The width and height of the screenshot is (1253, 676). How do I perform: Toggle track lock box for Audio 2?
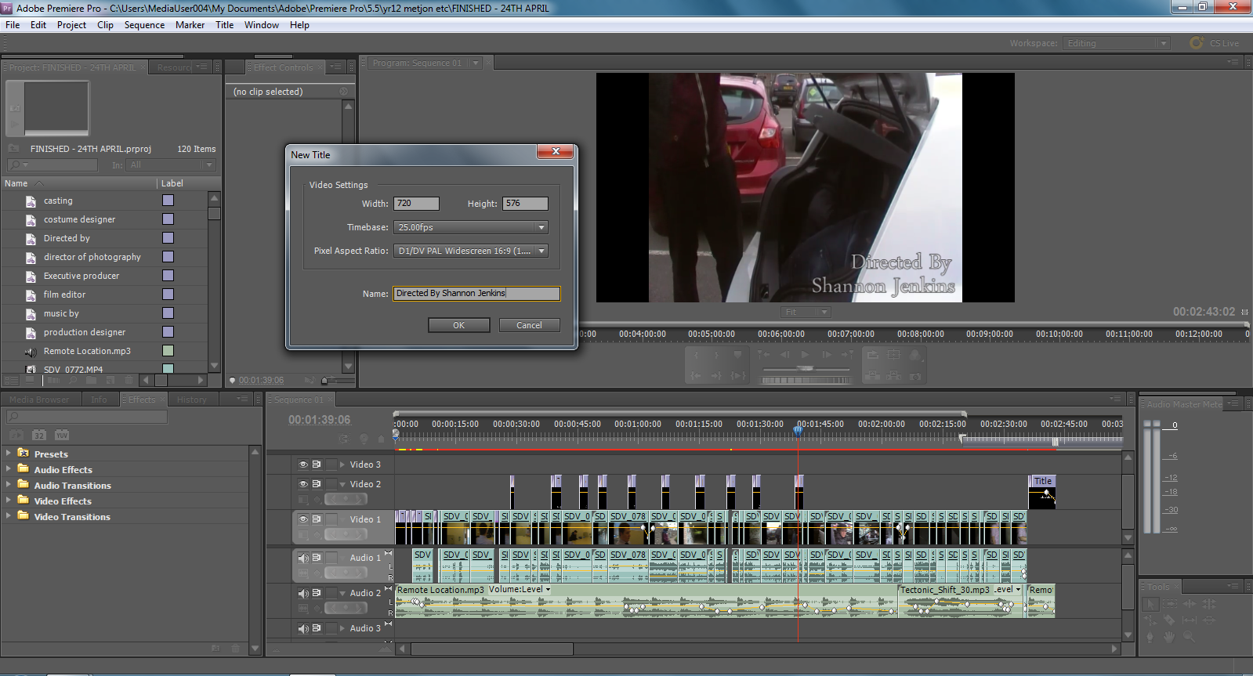point(331,593)
